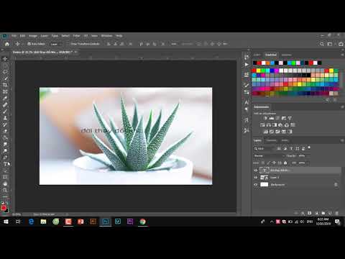Open the Normal blend mode dropdown
The image size is (345, 259).
(x=270, y=155)
